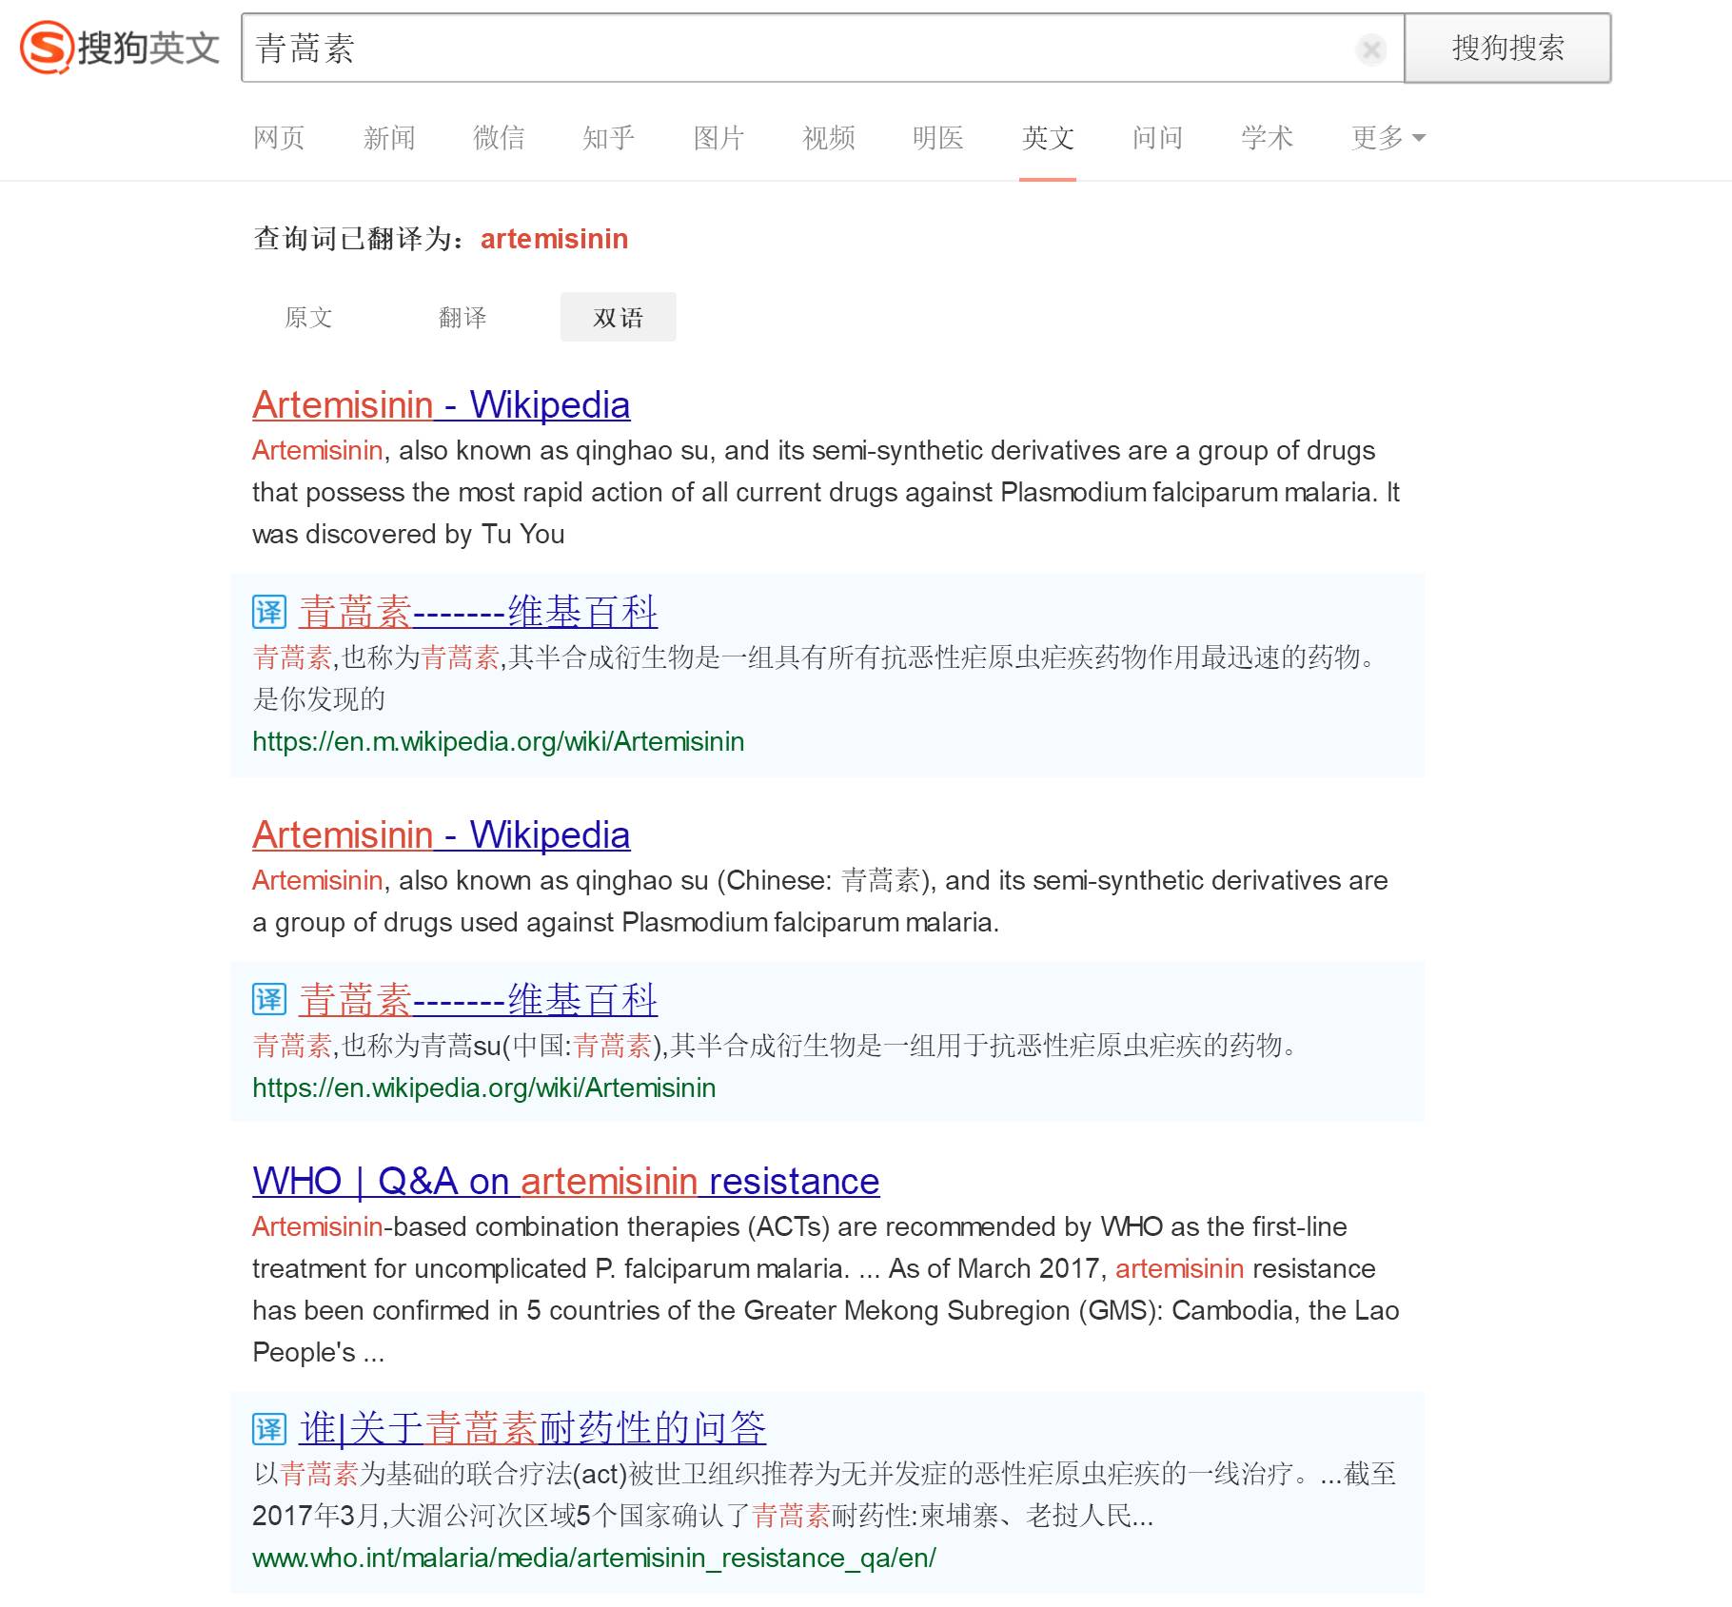The height and width of the screenshot is (1607, 1732).
Task: Open the 知乎 search category
Action: [x=608, y=137]
